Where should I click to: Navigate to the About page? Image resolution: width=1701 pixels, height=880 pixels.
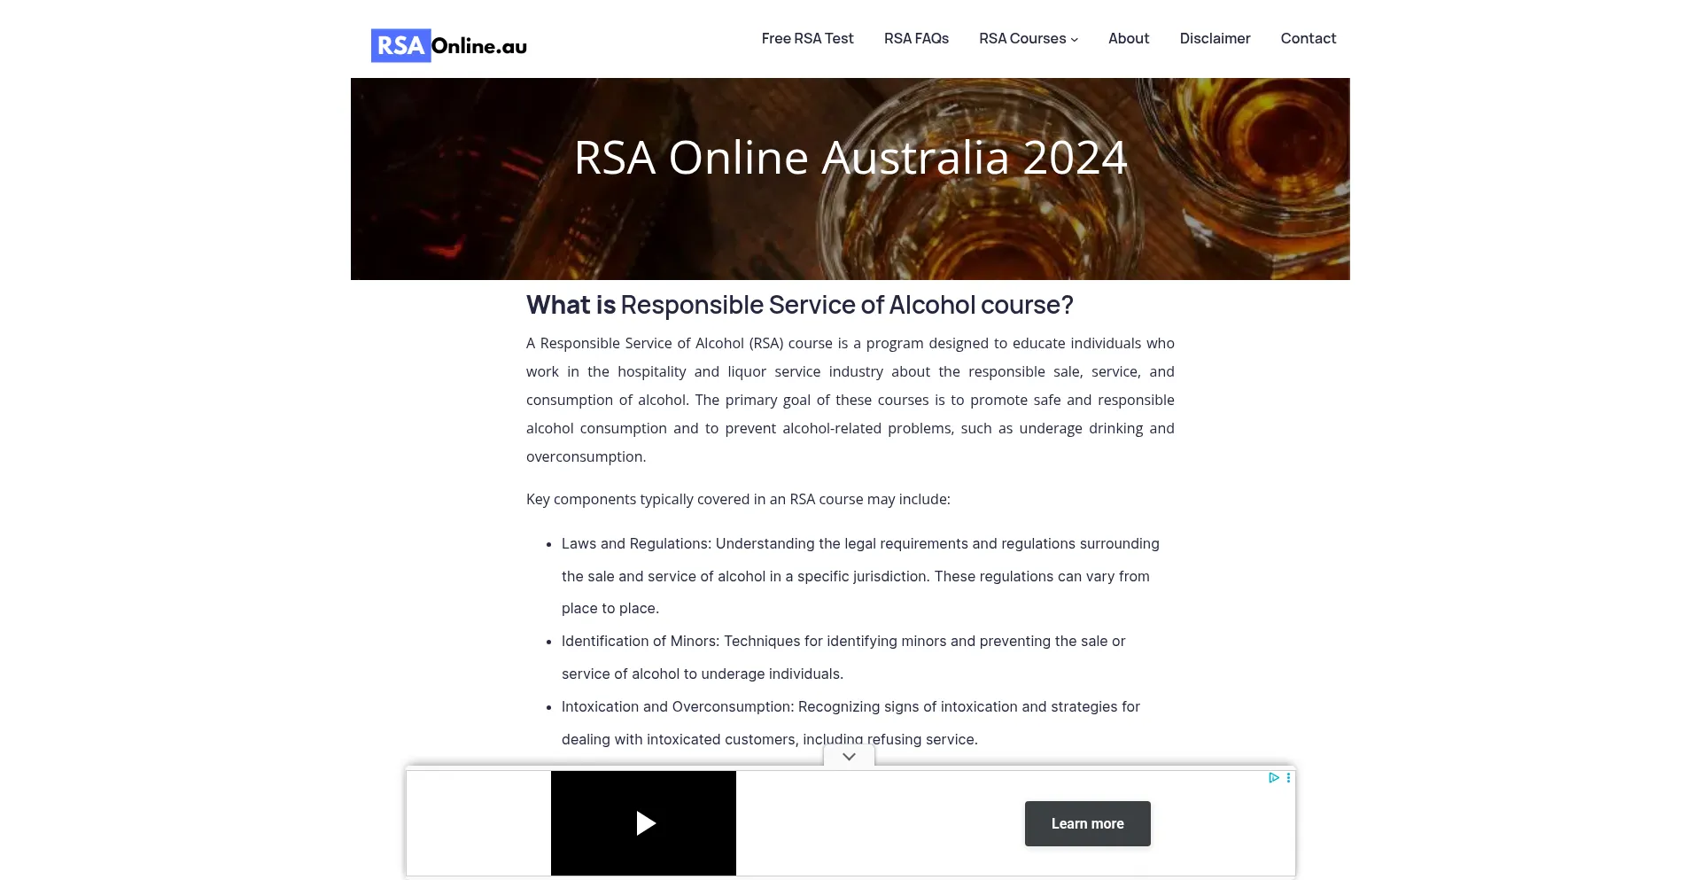pyautogui.click(x=1128, y=38)
